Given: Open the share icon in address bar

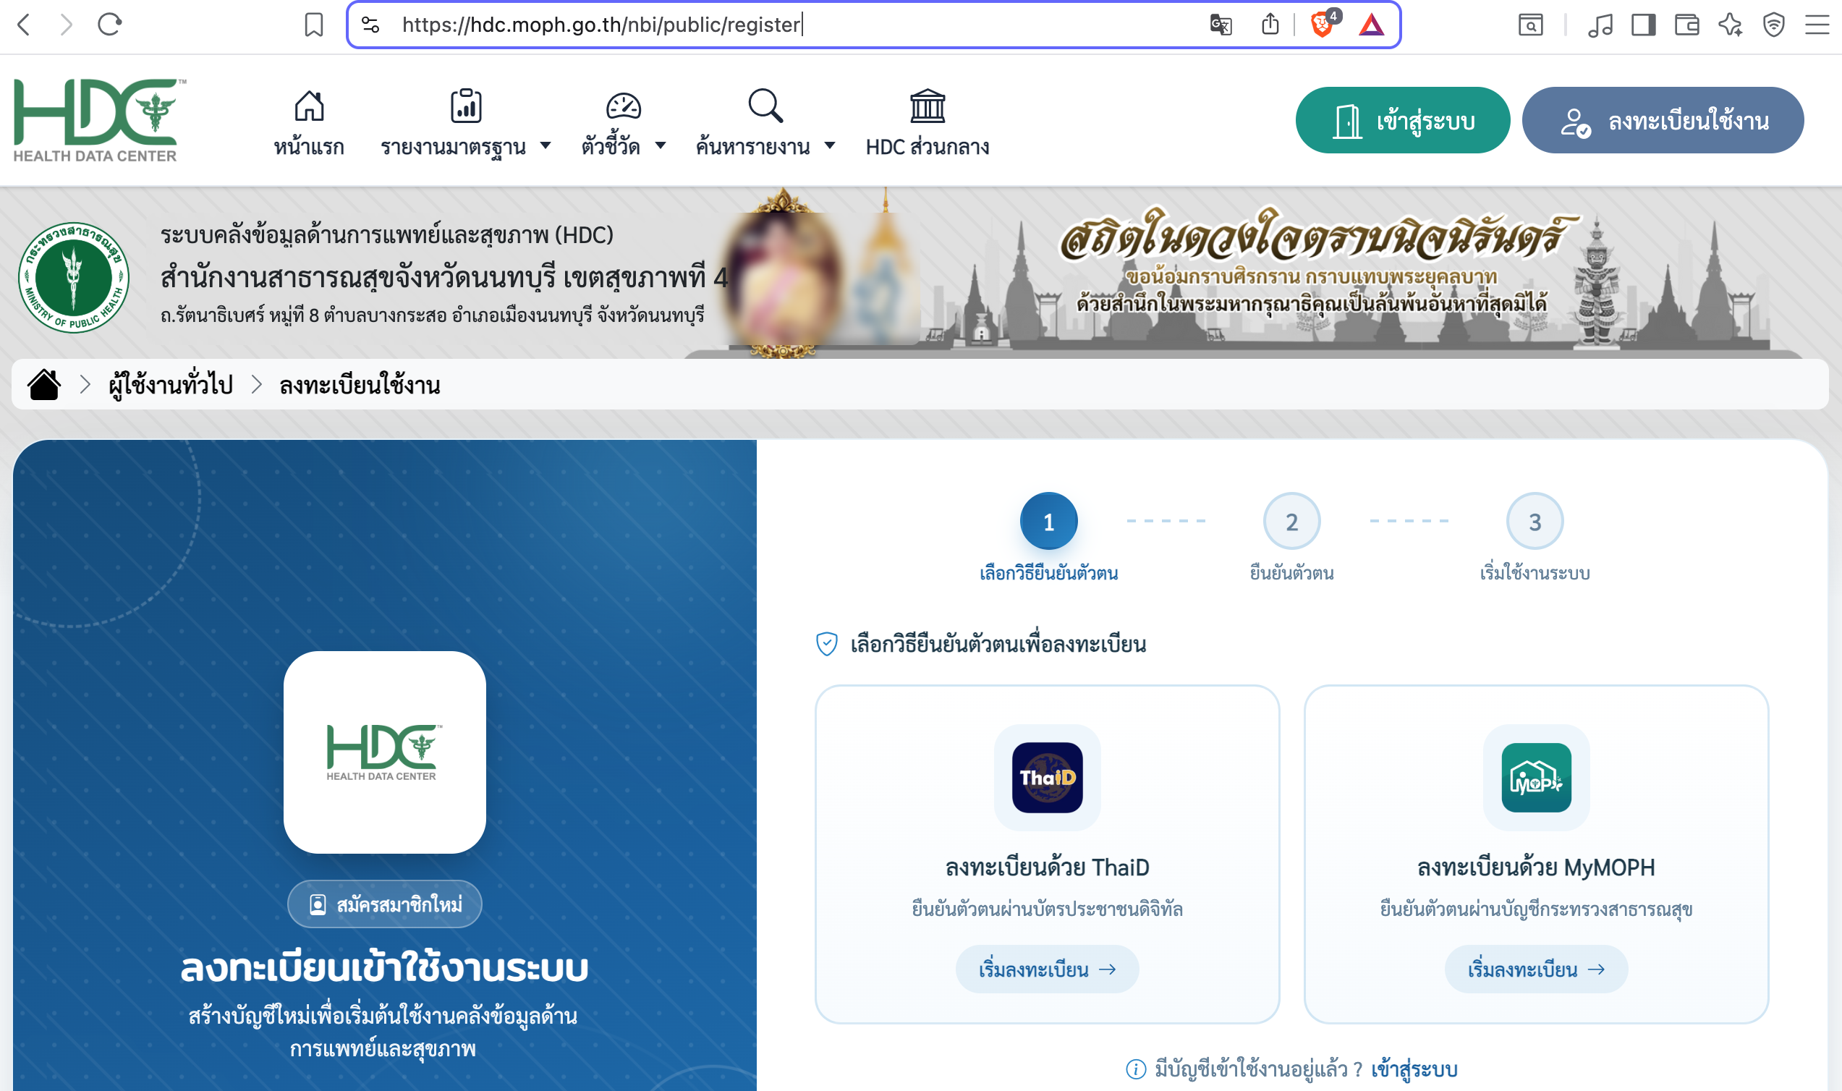Looking at the screenshot, I should pos(1270,25).
